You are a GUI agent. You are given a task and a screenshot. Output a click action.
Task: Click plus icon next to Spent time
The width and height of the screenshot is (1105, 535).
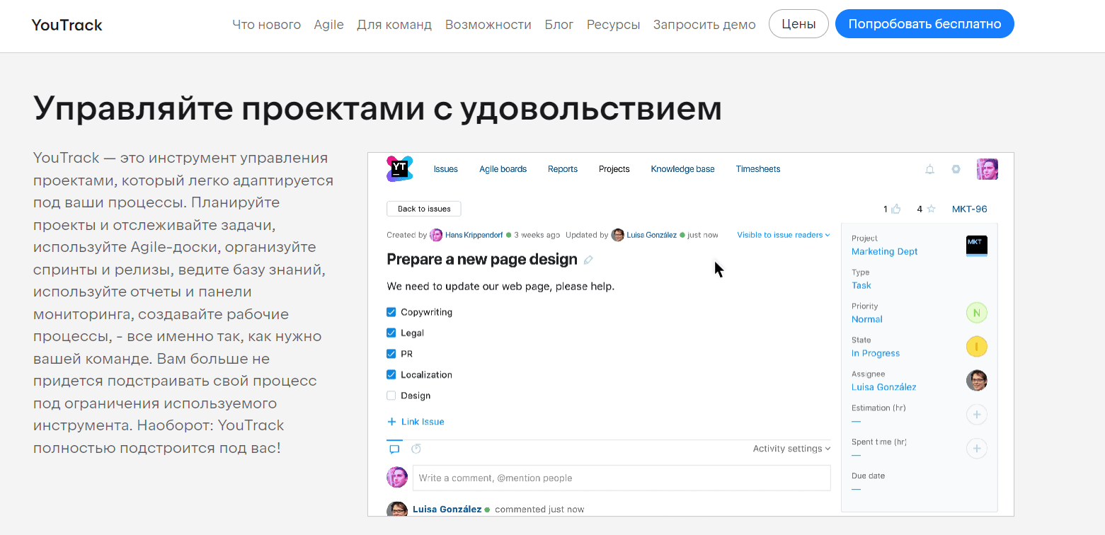coord(977,449)
